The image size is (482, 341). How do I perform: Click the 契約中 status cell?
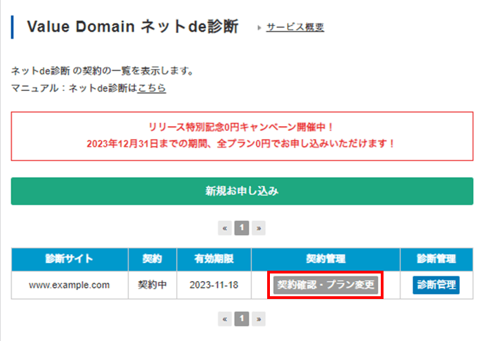(x=152, y=285)
